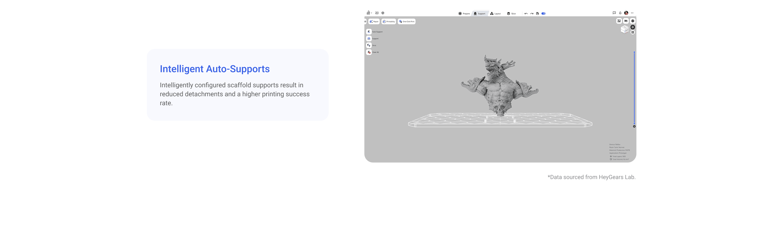This screenshot has height=233, width=783.
Task: Open the three-dots more options menu
Action: [632, 13]
